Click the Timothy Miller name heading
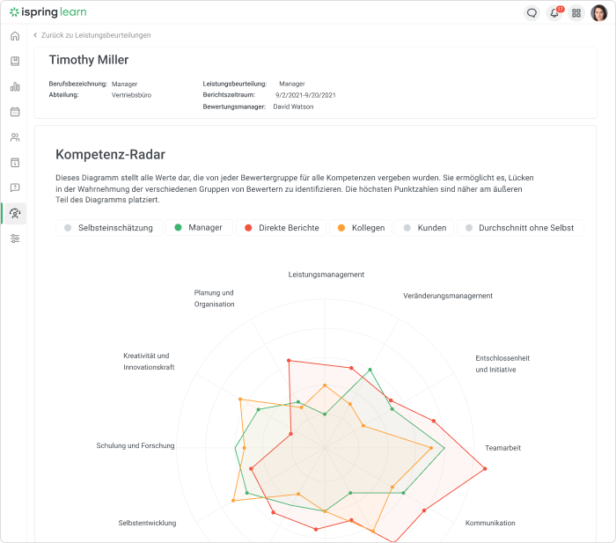 pos(89,60)
